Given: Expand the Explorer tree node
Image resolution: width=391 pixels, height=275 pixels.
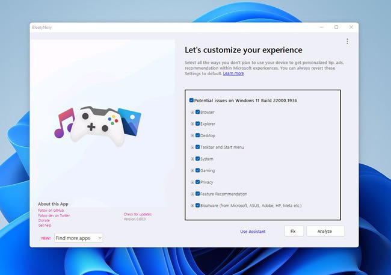Looking at the screenshot, I should coord(192,124).
